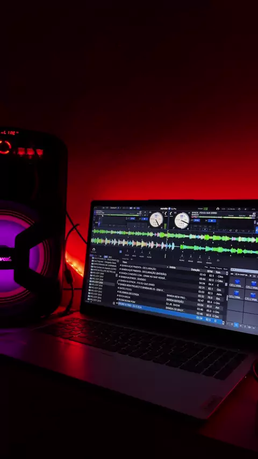Toggle SYNC on the left deck
The image size is (258, 459).
[x=132, y=218]
